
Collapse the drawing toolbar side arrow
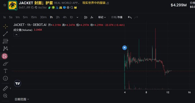point(10,88)
